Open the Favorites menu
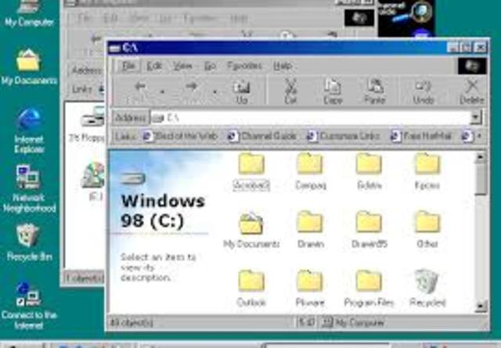This screenshot has height=348, width=501. (x=244, y=66)
